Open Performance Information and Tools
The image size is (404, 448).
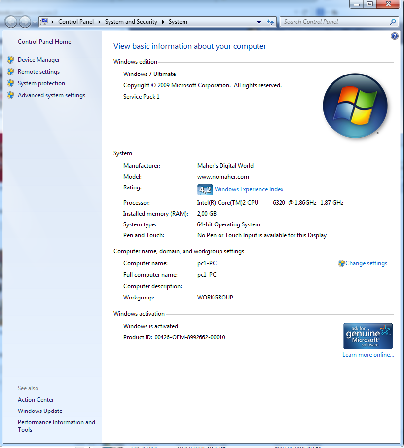[56, 426]
